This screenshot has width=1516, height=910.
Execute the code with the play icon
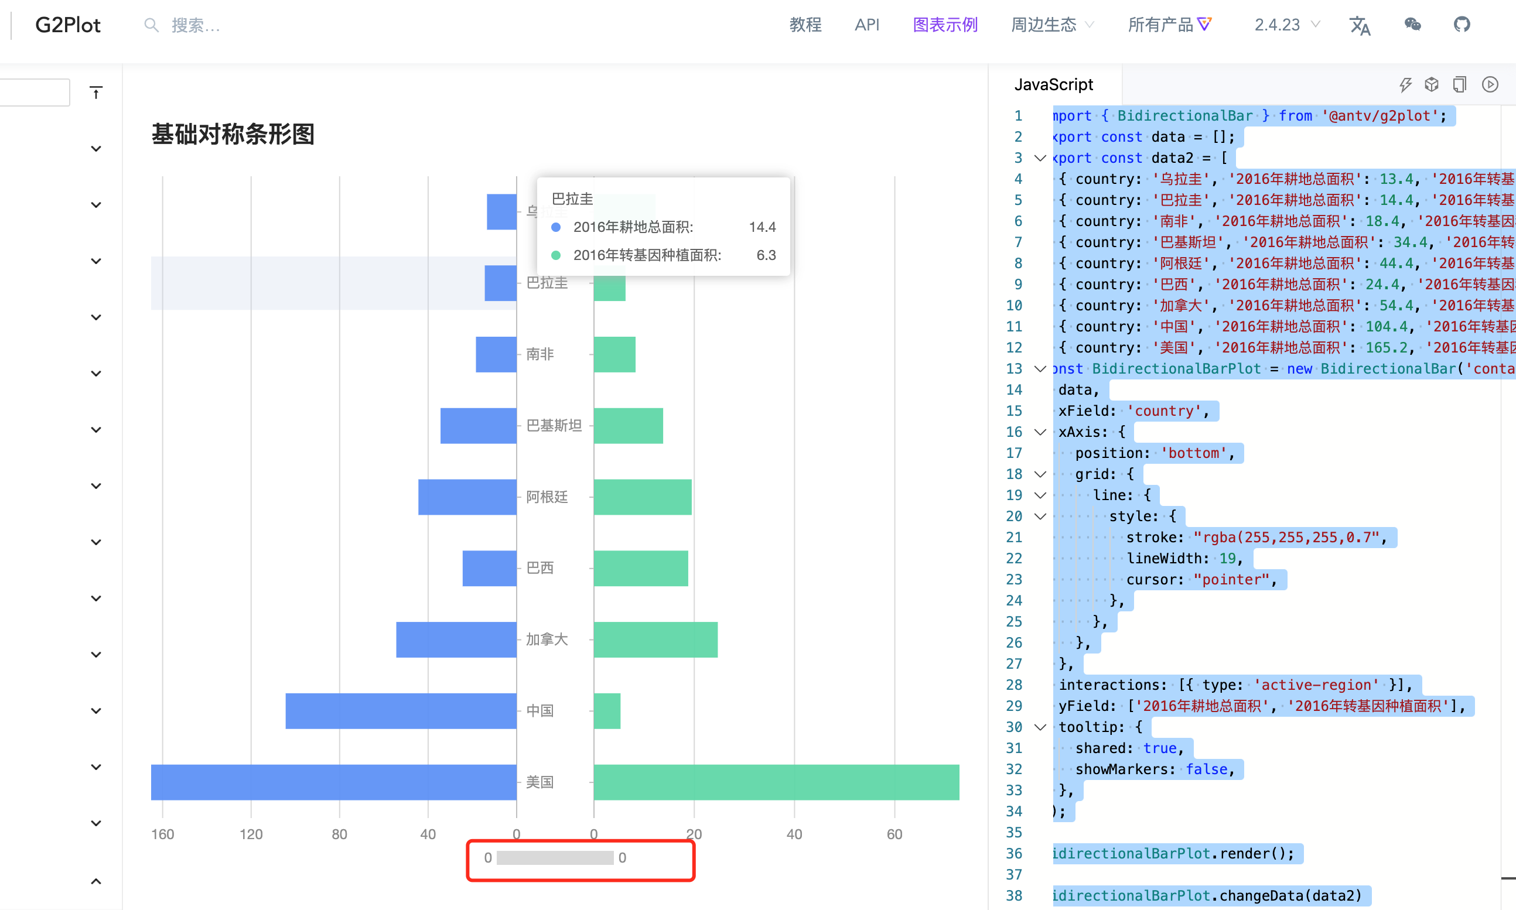(x=1490, y=84)
